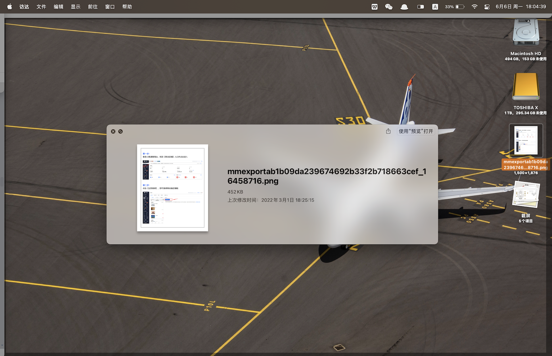Open the Apple menu

[x=9, y=7]
